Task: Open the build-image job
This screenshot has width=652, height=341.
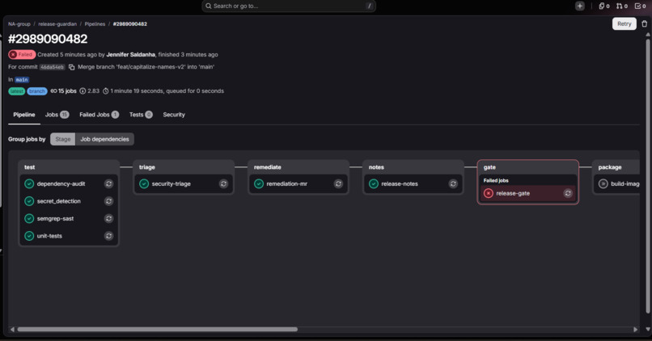Action: [625, 183]
